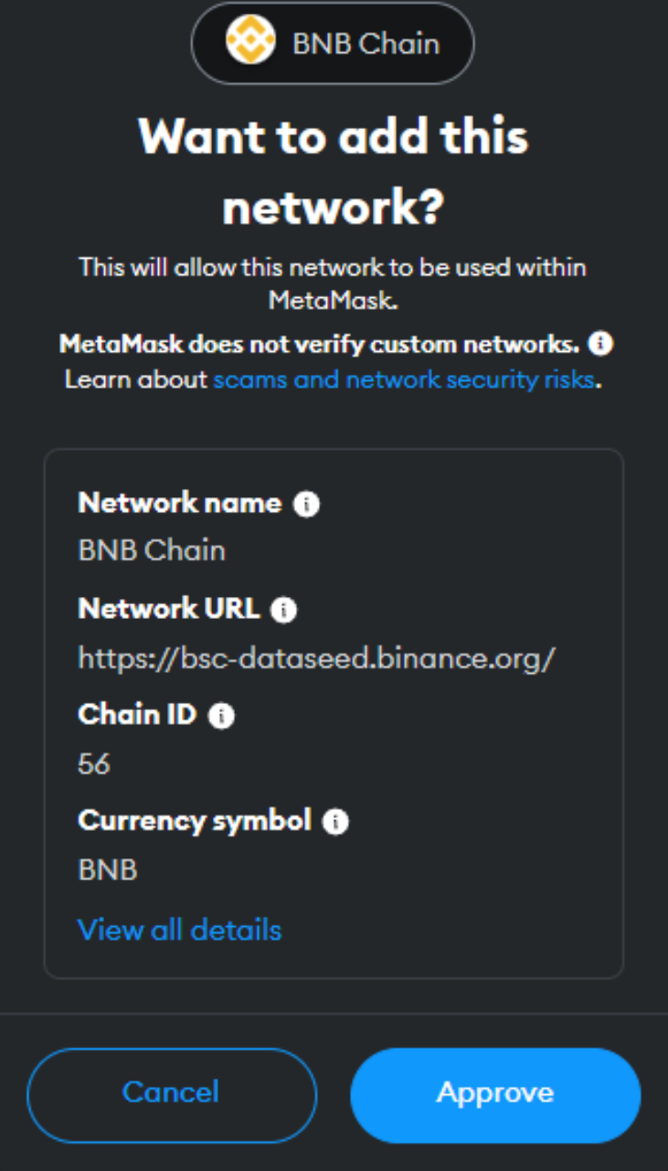Show info tooltip for Network name
This screenshot has width=668, height=1171.
[307, 505]
